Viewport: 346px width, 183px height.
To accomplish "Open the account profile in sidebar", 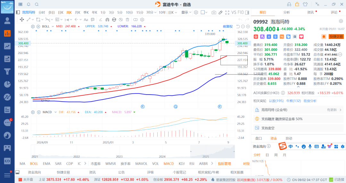I will (7, 21).
